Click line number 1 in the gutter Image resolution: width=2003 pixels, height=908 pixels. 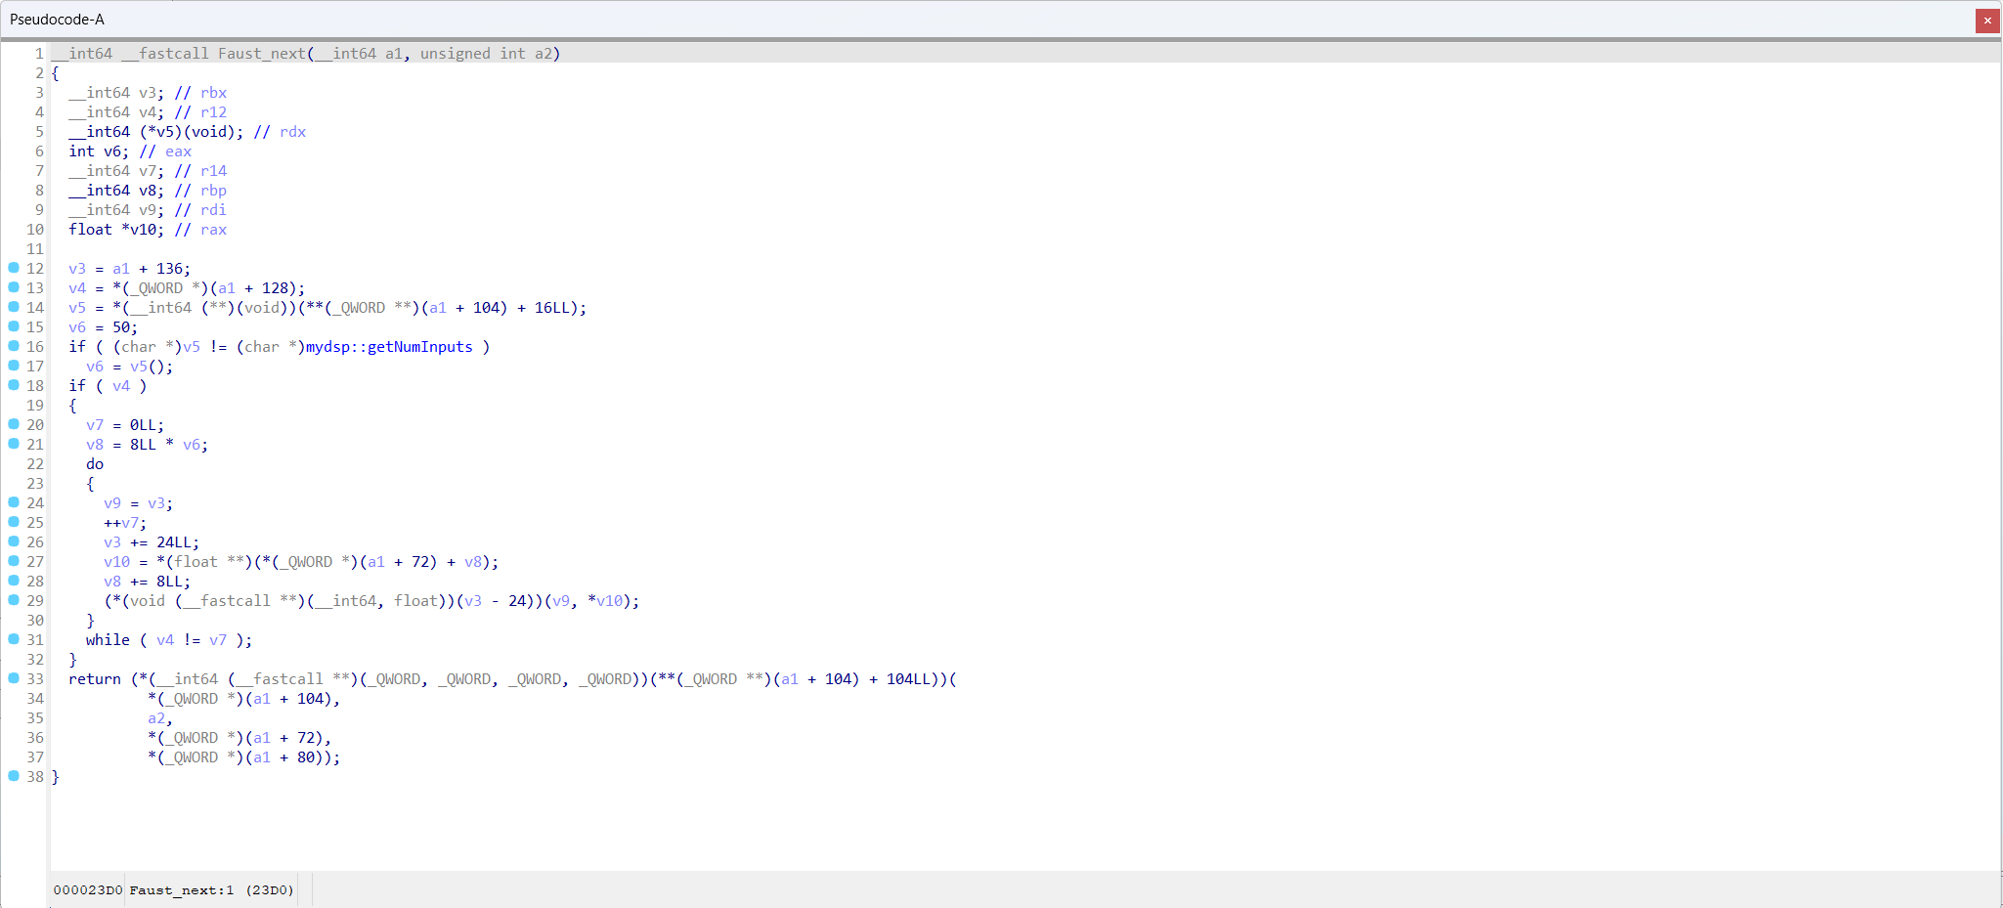click(39, 54)
